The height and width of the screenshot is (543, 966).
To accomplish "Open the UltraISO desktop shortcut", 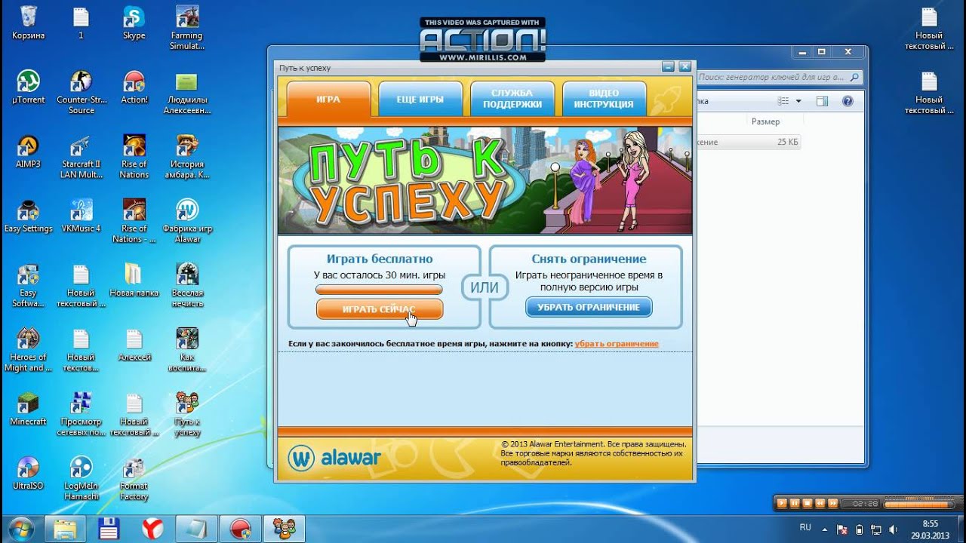I will [x=28, y=473].
